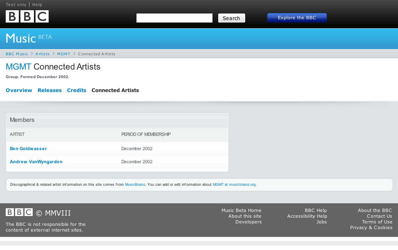Switch to Text only version
Viewport: 398px width, 250px height.
coord(16,5)
